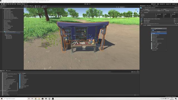The height and width of the screenshot is (100, 178).
Task: Select the Volume Trigger entry
Action: click(x=159, y=49)
